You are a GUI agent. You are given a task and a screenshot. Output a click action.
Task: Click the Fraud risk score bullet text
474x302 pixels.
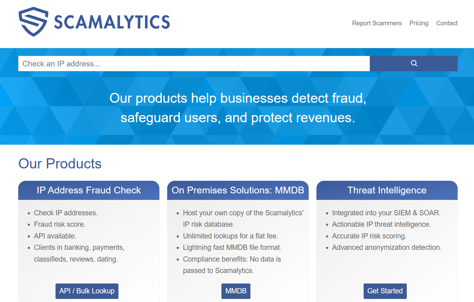click(x=60, y=224)
